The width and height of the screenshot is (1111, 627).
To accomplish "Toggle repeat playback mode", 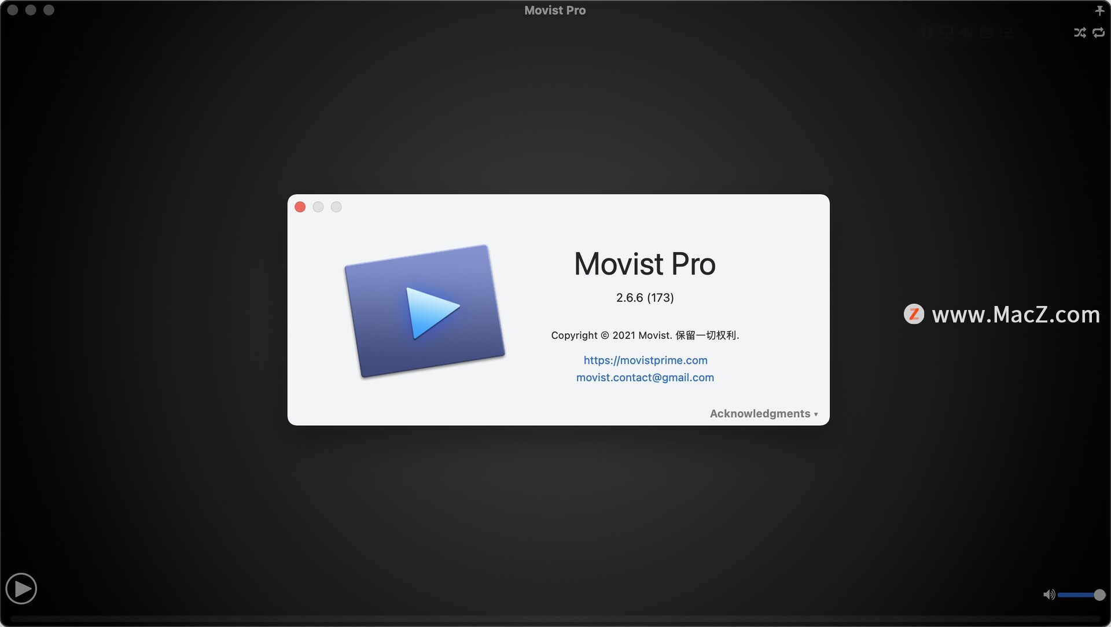I will pyautogui.click(x=1098, y=33).
